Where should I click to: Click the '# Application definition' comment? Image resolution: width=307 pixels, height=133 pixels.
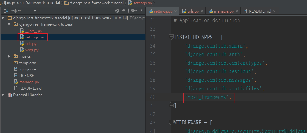click(207, 20)
